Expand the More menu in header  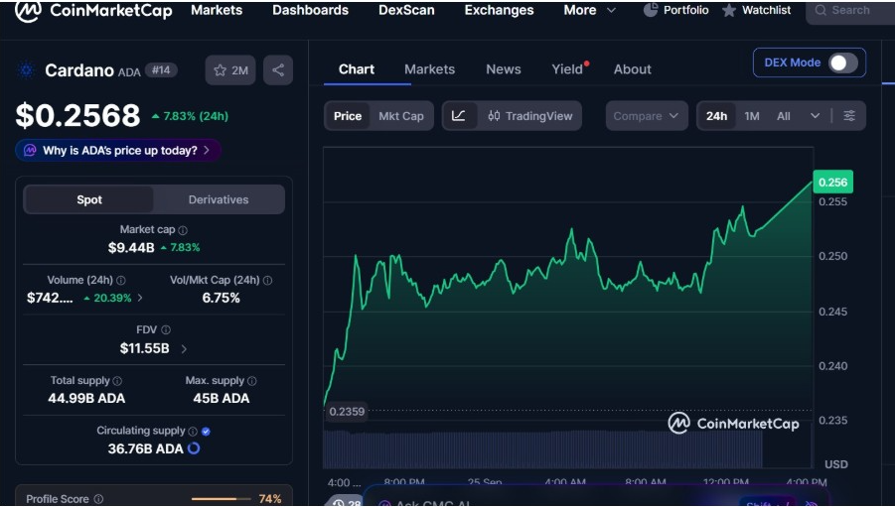(x=590, y=10)
